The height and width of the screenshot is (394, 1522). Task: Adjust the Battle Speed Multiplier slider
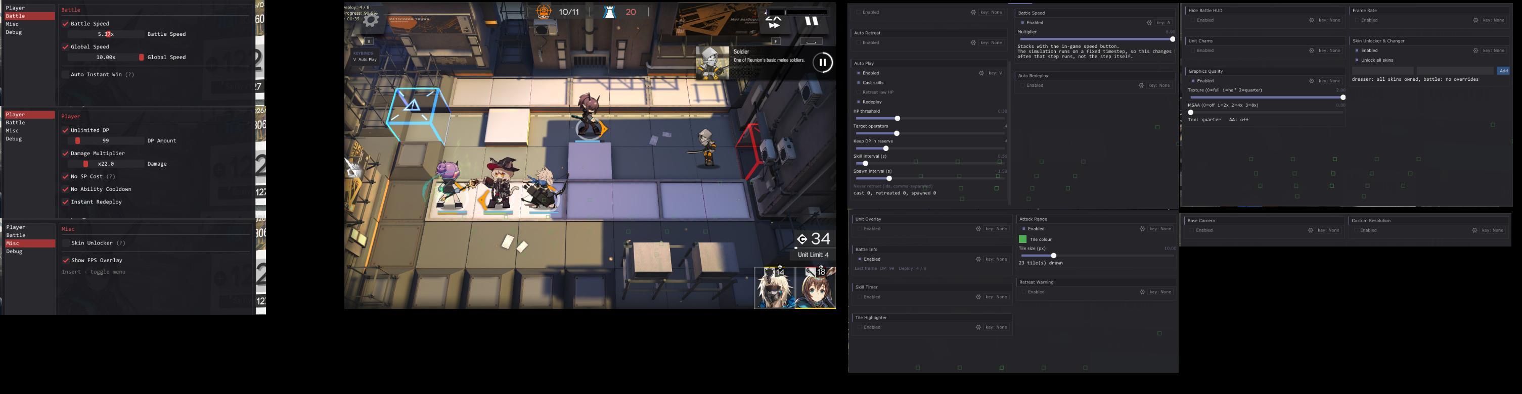[x=1096, y=39]
